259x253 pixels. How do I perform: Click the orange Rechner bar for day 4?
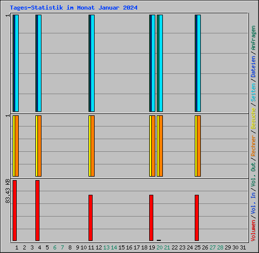click(x=39, y=146)
